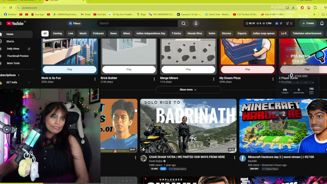Viewport: 327px width, 184px height.
Task: Open the ShotGurl Facebook bookmark
Action: pos(10,15)
